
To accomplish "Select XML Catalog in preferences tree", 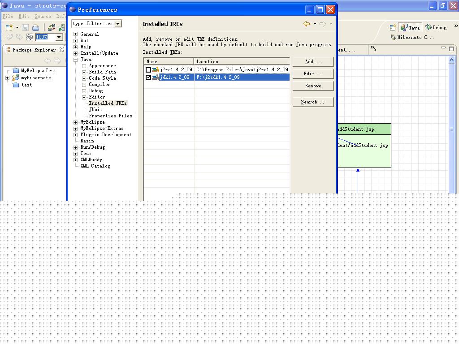I will pos(95,166).
